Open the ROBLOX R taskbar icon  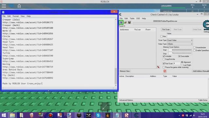coord(127,115)
